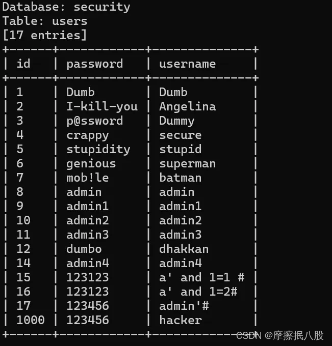Select the "admin'#" username cell

[x=184, y=306]
